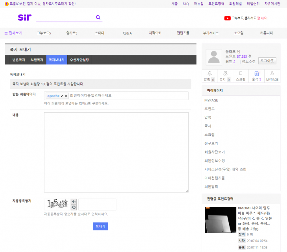
Task: Click the 로그아웃 button
Action: coord(267,61)
